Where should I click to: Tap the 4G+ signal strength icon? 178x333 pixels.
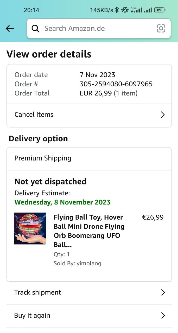pos(136,10)
